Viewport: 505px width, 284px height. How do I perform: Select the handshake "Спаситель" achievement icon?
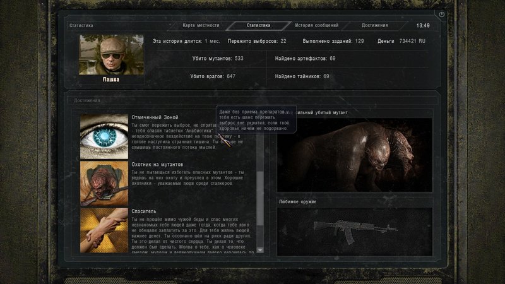coord(104,230)
